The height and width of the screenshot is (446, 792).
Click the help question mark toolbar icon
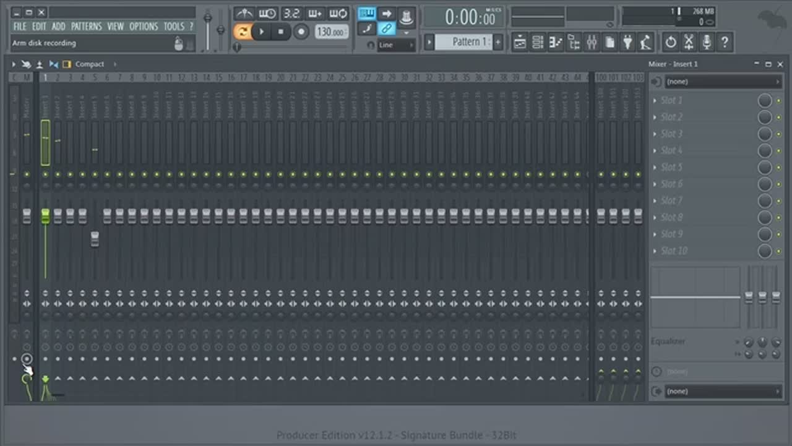[x=724, y=42]
